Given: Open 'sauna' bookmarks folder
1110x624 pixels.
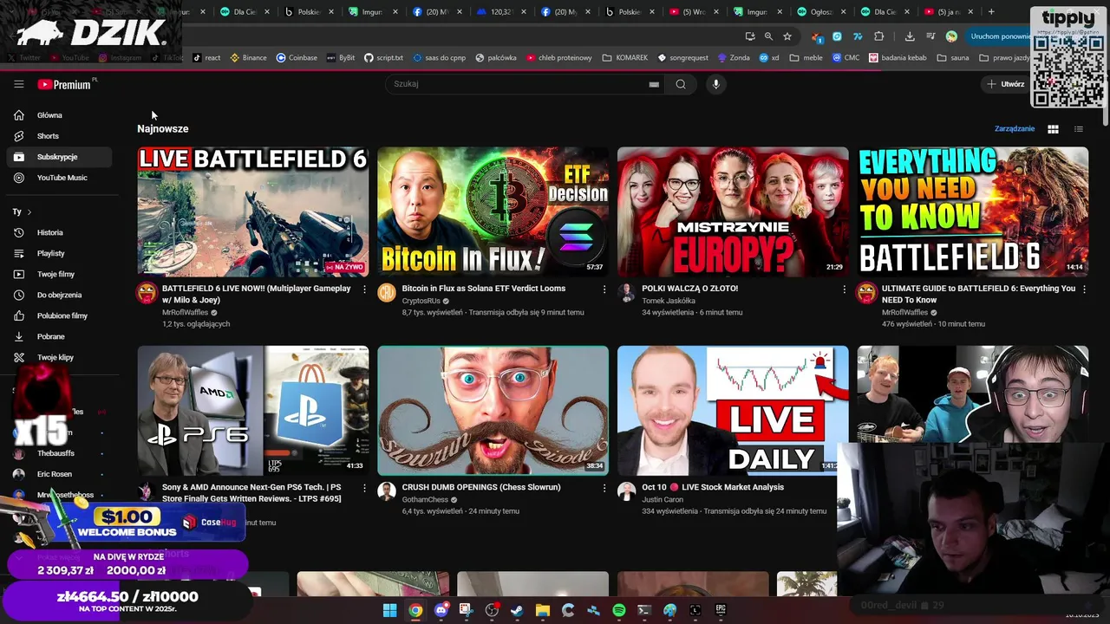Looking at the screenshot, I should click(x=953, y=58).
